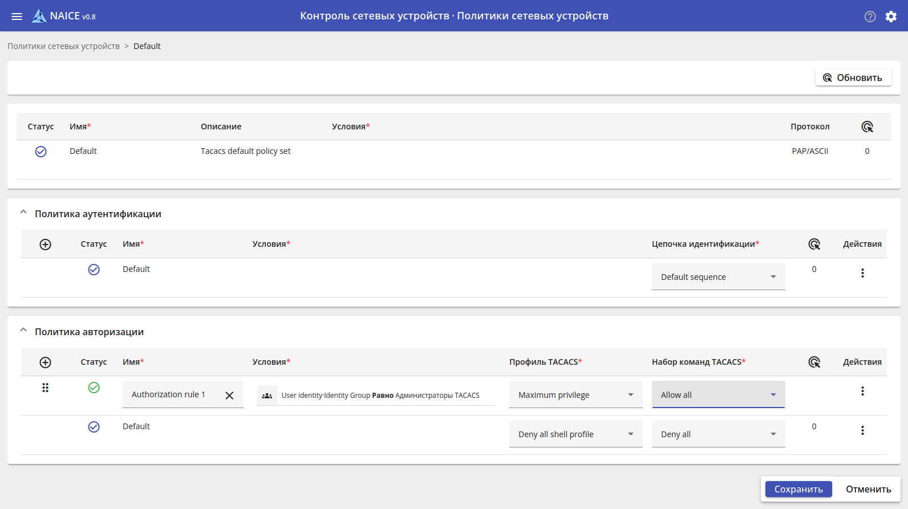Clear the Authorization rule 1 name field
Image resolution: width=908 pixels, height=509 pixels.
[229, 396]
